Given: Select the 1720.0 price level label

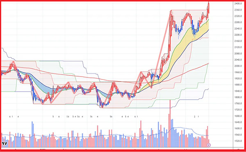Looking at the screenshot, I should pos(238,109).
